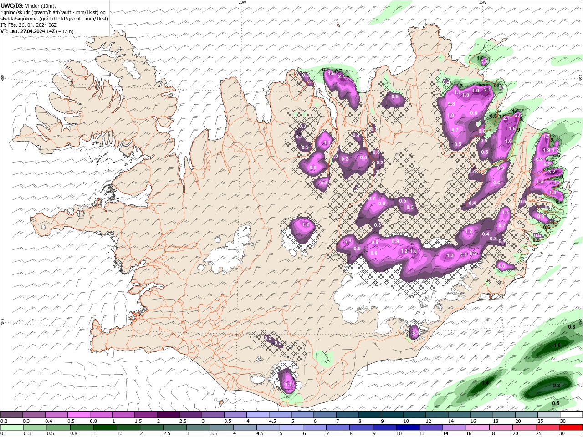Select the 'IT: Fös. 26. 04. 2024 06Z' line
Image resolution: width=583 pixels, height=437 pixels.
29,25
